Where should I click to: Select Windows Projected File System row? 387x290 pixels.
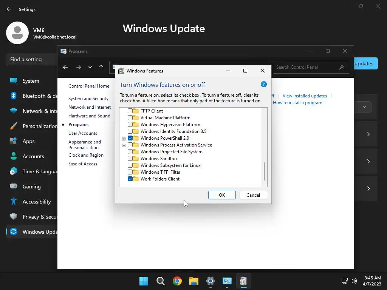(x=171, y=152)
